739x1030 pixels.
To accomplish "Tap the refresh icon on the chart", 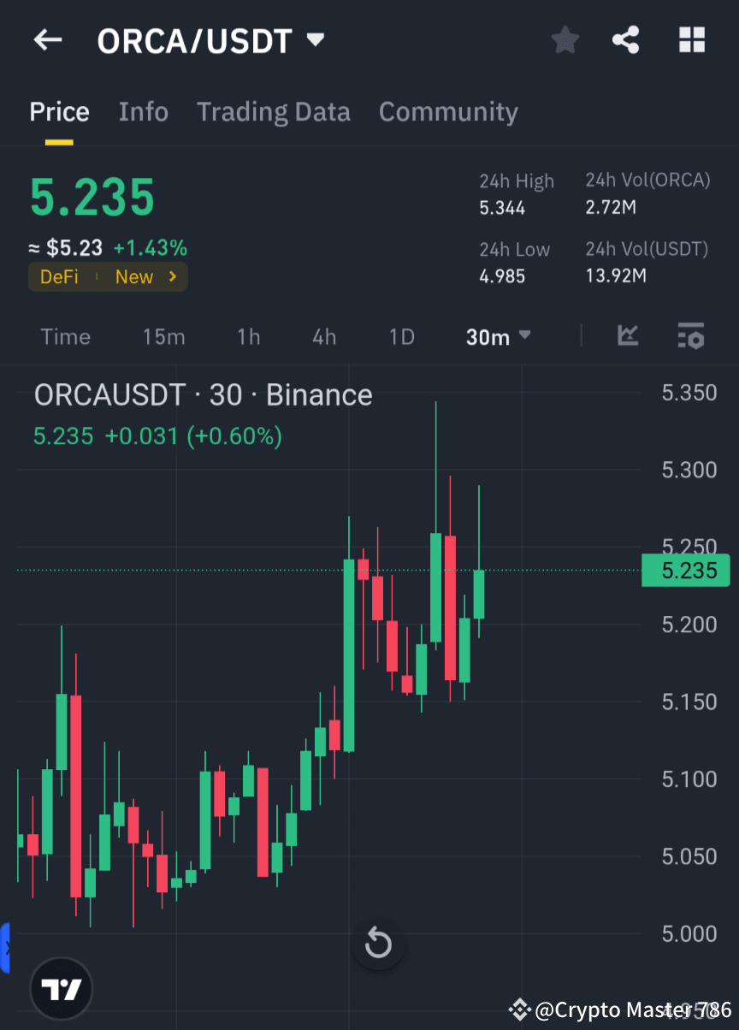I will pyautogui.click(x=378, y=944).
